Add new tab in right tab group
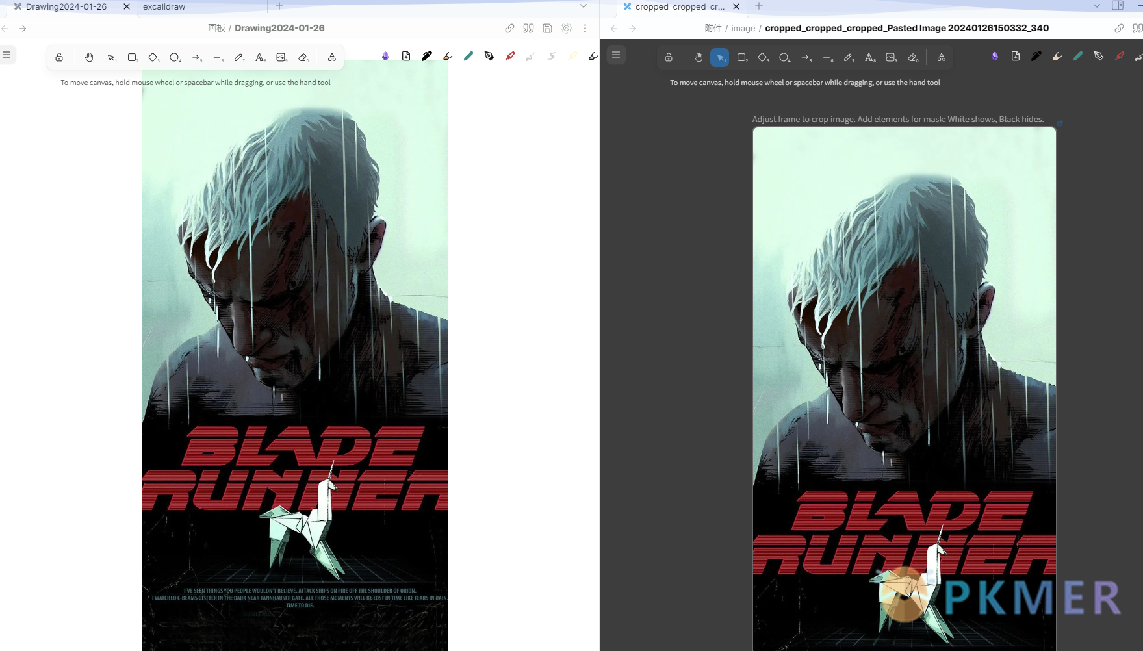 (x=759, y=6)
